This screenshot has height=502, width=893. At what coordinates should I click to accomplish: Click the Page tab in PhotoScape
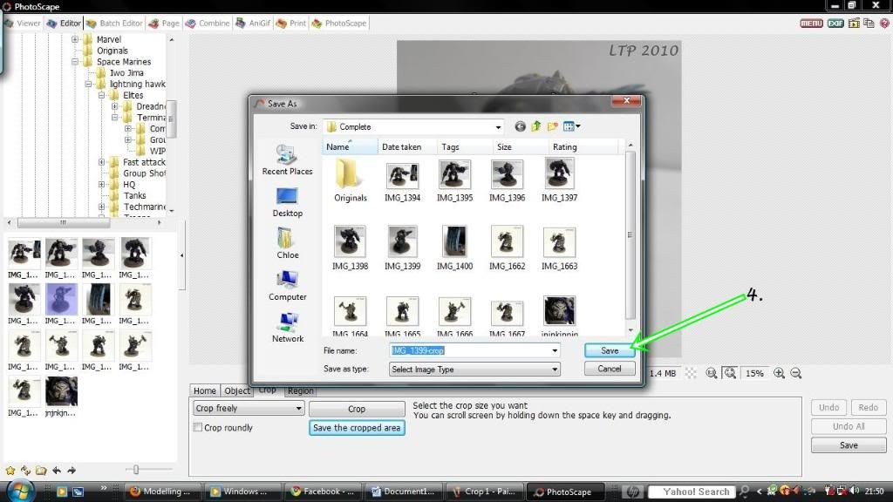(164, 24)
